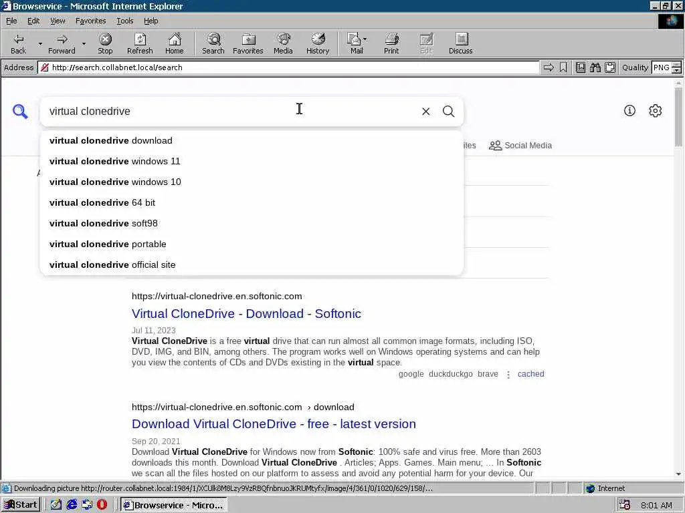Image resolution: width=685 pixels, height=513 pixels.
Task: Open the Help menu
Action: [x=151, y=21]
